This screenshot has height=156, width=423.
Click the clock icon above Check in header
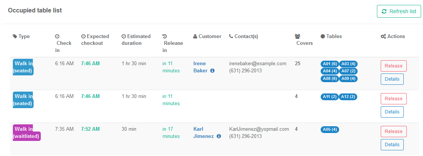pyautogui.click(x=57, y=36)
